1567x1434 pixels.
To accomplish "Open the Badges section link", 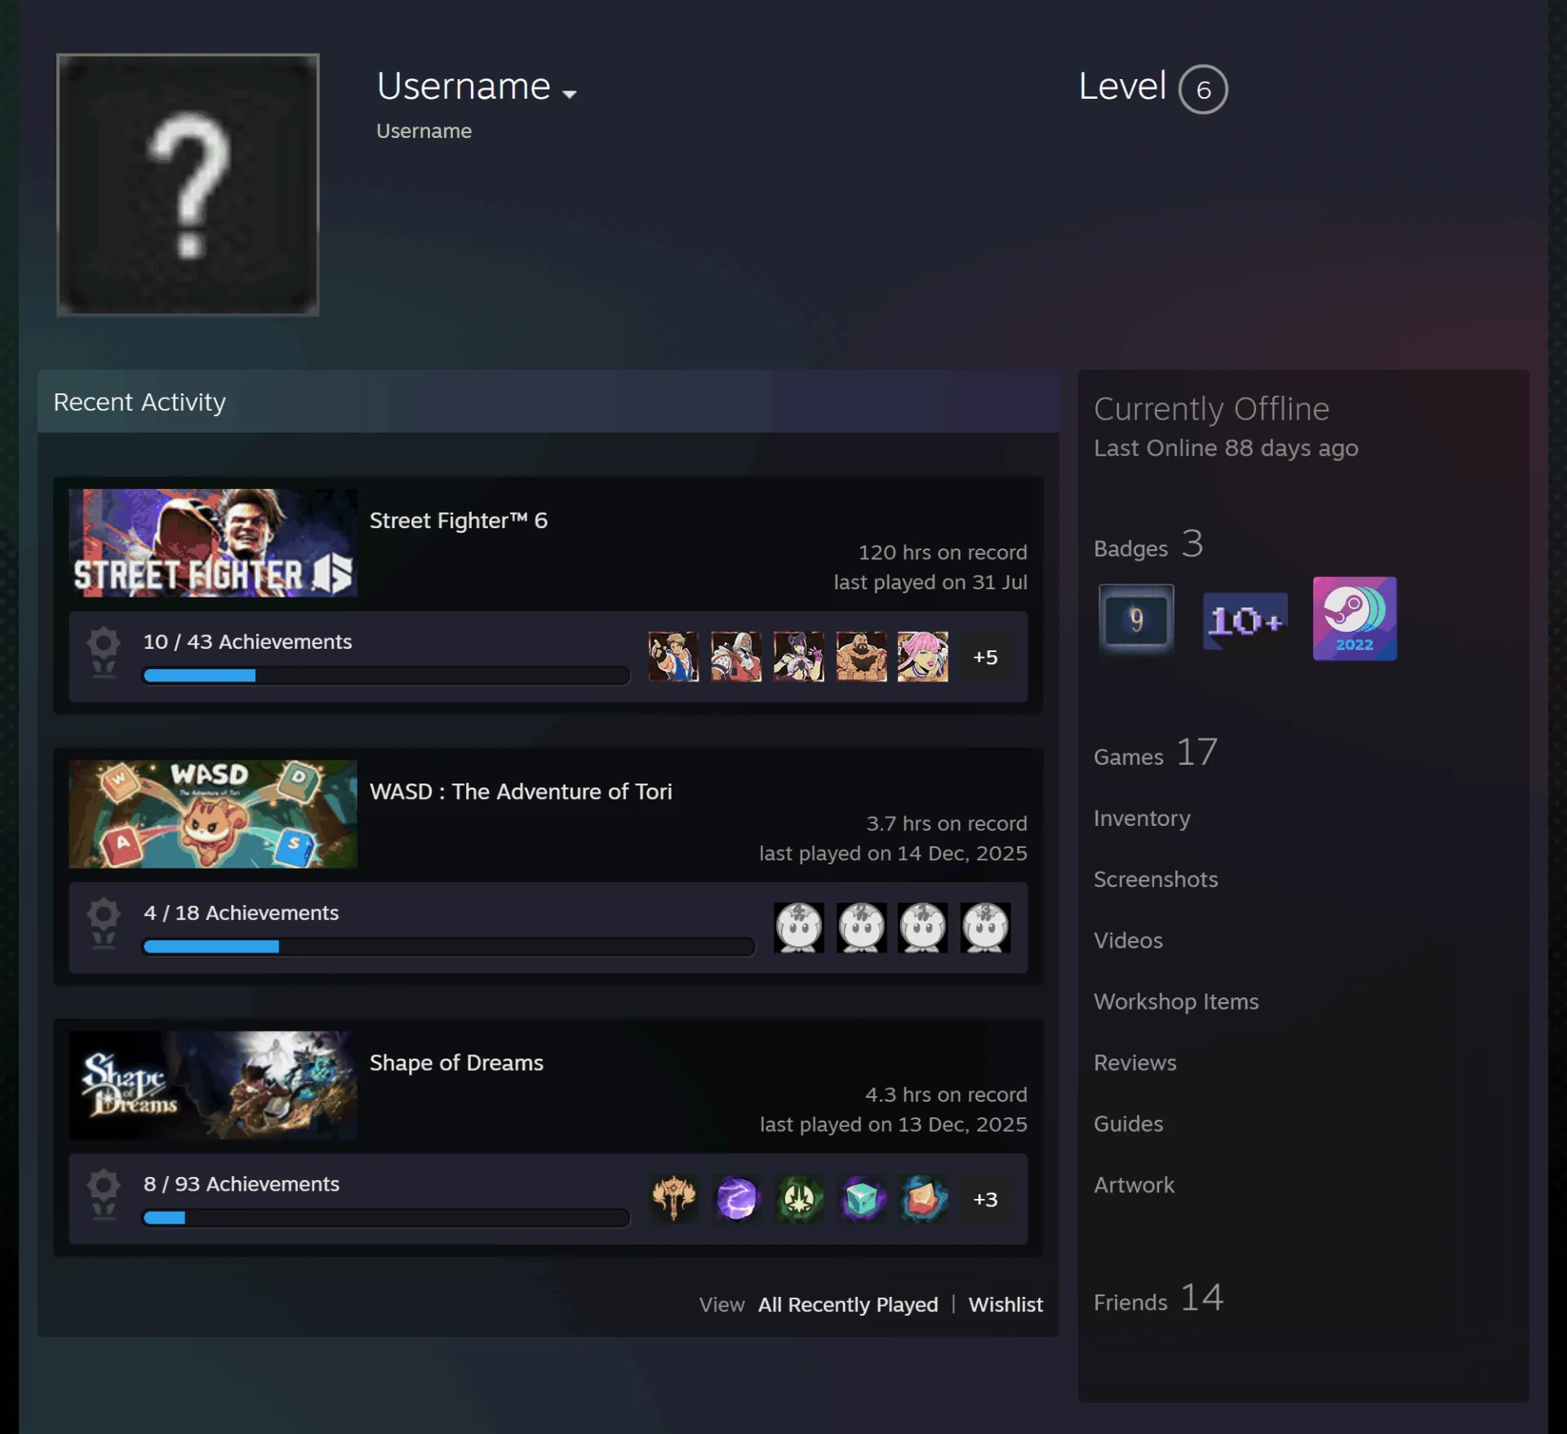I will (x=1148, y=544).
